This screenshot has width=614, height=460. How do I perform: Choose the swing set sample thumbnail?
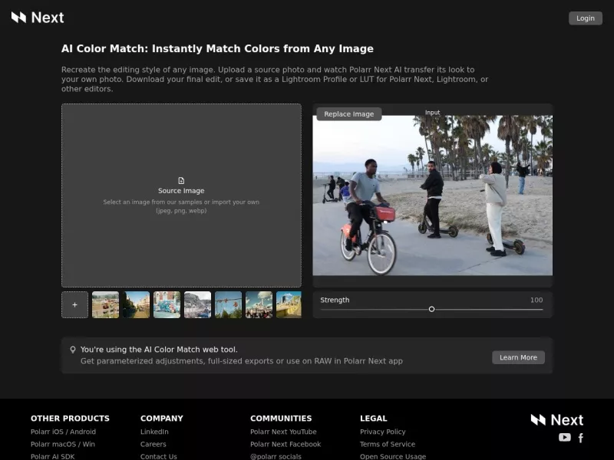[228, 304]
